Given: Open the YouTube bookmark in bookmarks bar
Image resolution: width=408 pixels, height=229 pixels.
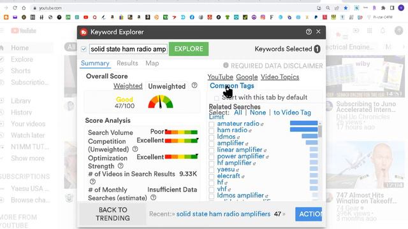Looking at the screenshot, I should click(85, 17).
